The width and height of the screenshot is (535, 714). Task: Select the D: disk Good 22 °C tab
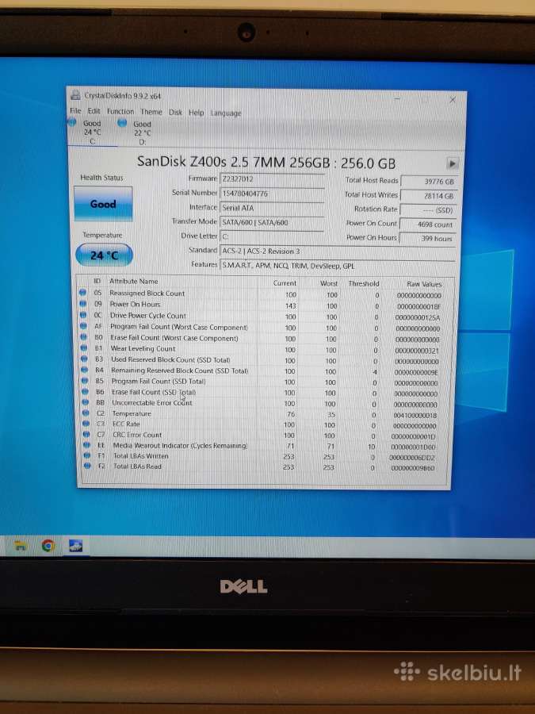[x=141, y=133]
